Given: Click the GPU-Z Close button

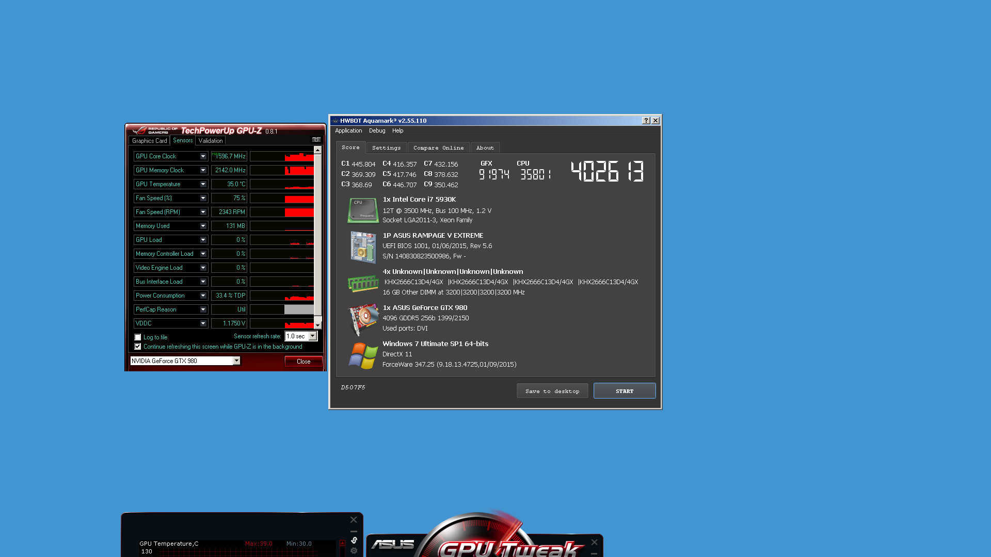Looking at the screenshot, I should click(x=303, y=362).
